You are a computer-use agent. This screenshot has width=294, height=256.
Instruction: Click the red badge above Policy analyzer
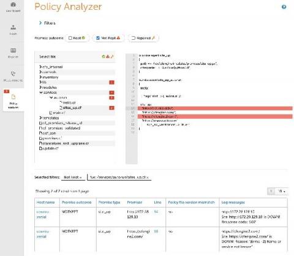pos(7,91)
